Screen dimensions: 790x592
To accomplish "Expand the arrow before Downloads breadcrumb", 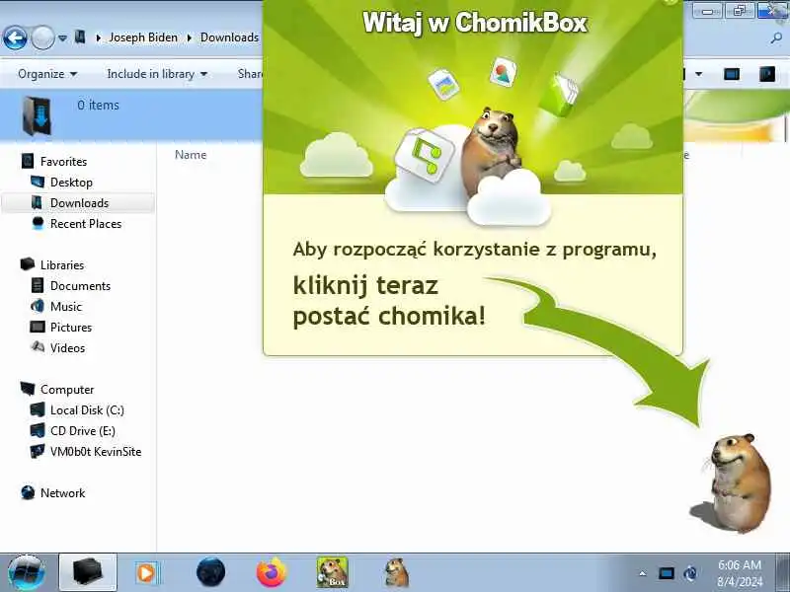I will pyautogui.click(x=190, y=37).
